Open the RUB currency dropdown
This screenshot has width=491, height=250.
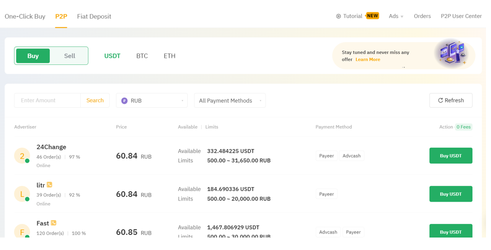(x=152, y=101)
